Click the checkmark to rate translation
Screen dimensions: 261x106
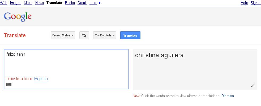[x=253, y=85]
